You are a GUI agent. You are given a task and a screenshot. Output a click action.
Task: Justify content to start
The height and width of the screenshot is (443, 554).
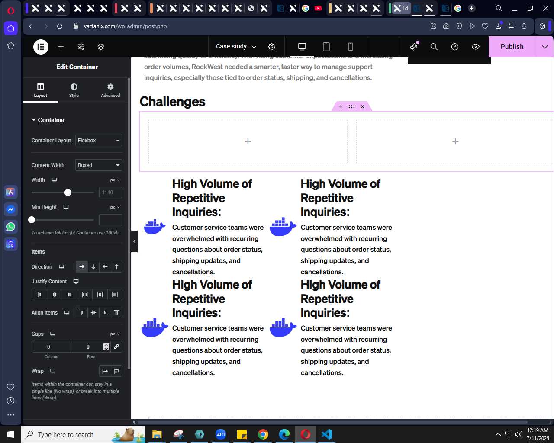(39, 295)
